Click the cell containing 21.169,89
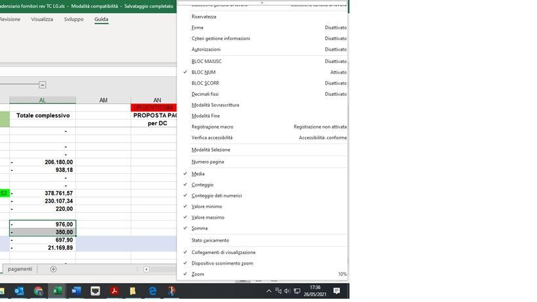 (43, 248)
